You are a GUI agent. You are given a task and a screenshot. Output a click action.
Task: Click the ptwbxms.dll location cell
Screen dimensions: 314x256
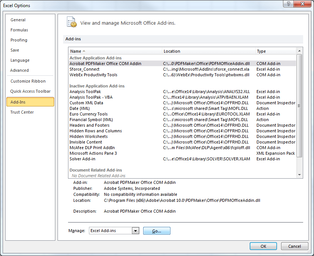click(206, 75)
